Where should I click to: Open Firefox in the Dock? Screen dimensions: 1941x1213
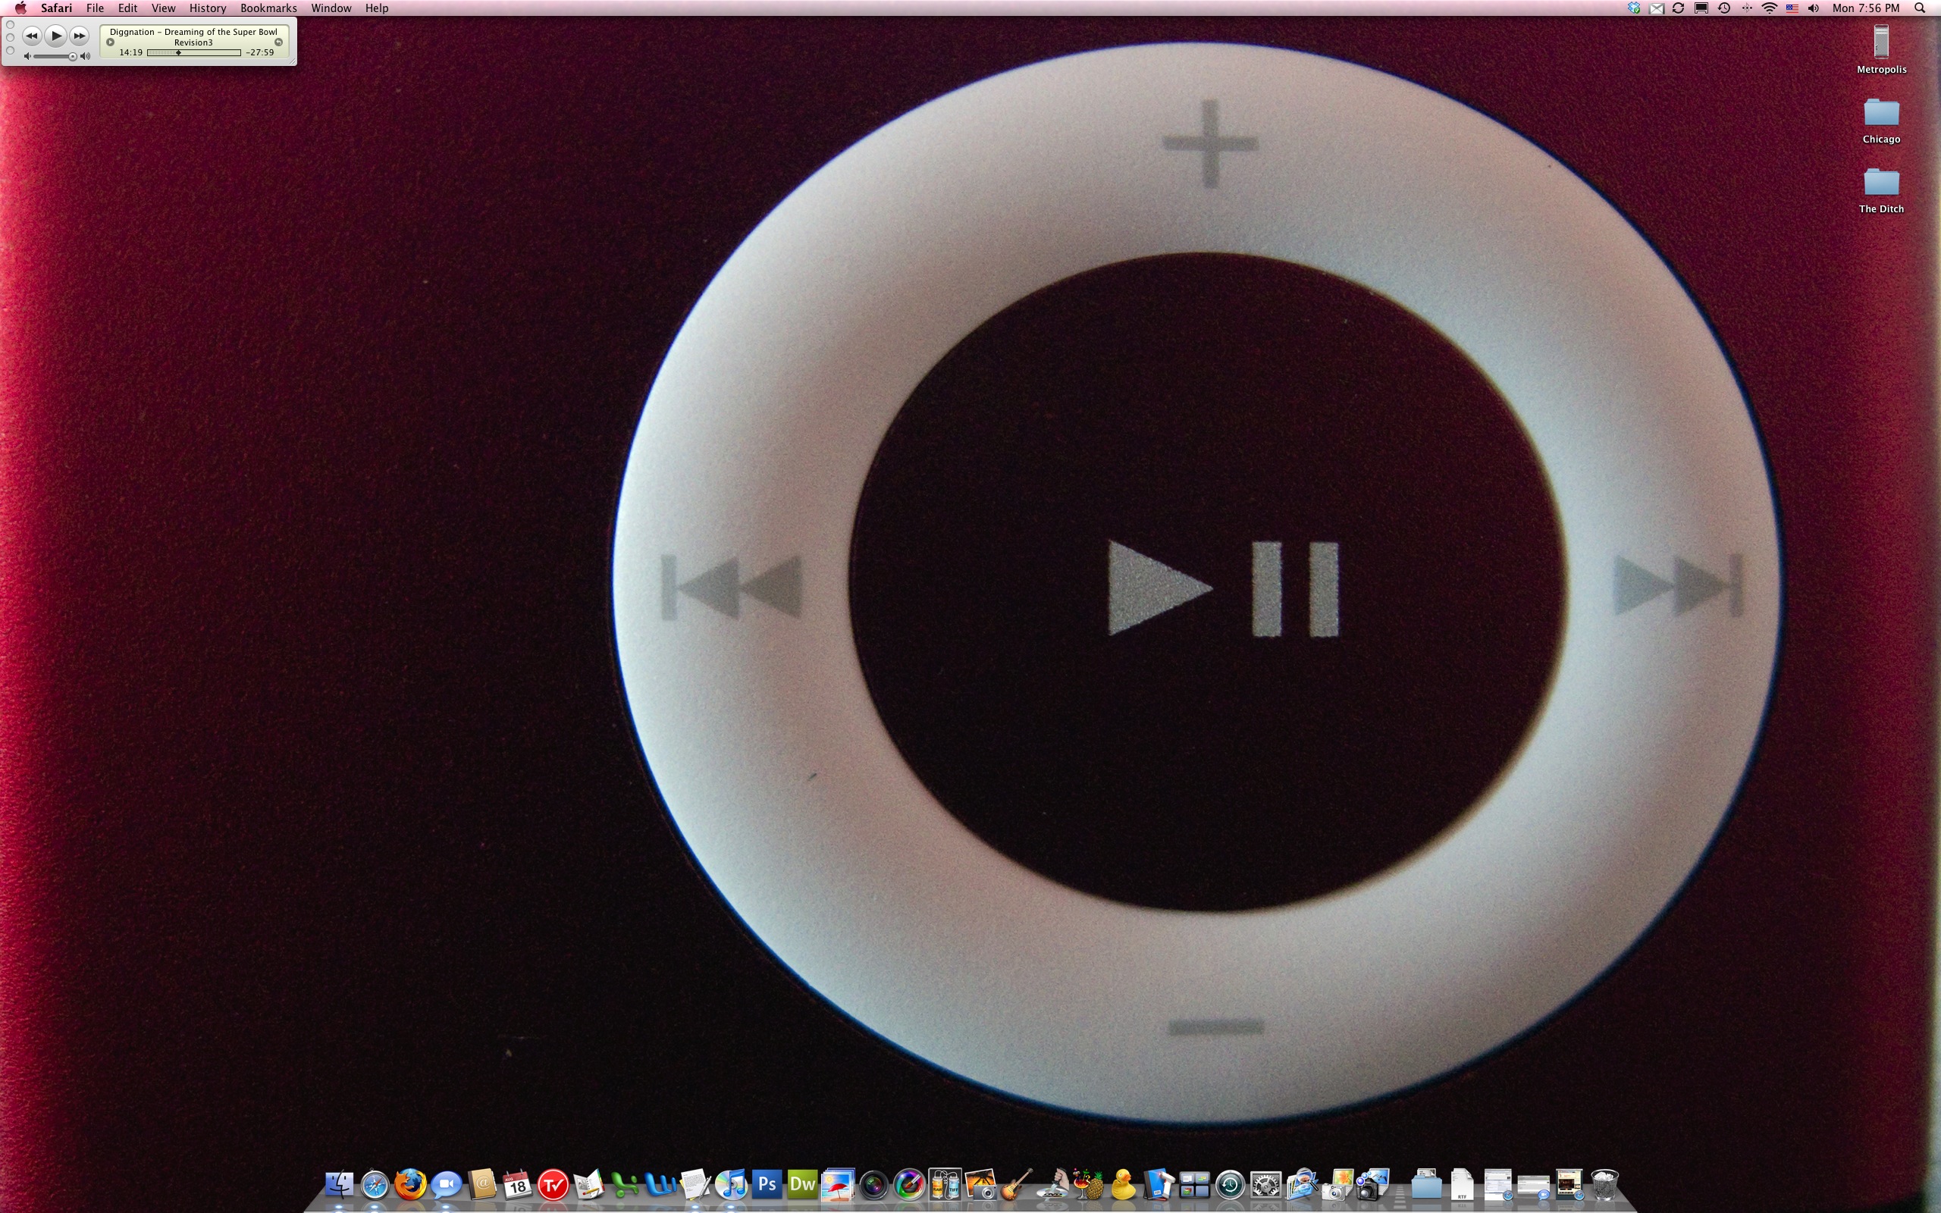(410, 1184)
